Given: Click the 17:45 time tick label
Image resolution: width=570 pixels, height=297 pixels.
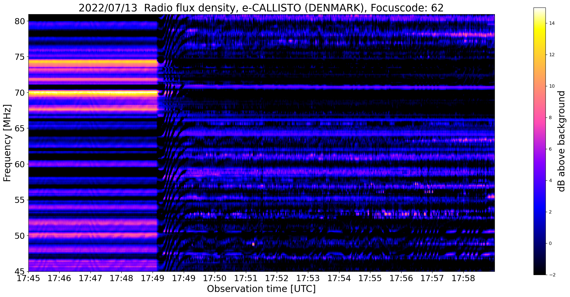Looking at the screenshot, I should point(28,278).
